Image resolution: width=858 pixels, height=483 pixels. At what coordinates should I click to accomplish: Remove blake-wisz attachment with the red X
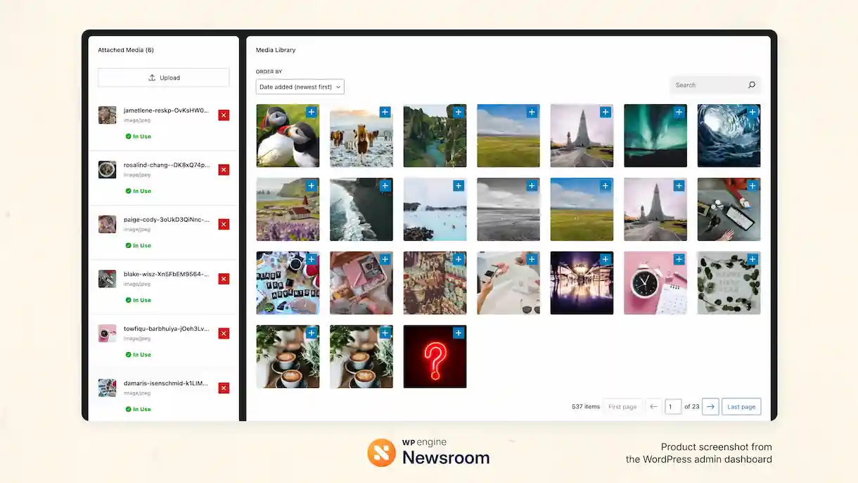point(223,279)
